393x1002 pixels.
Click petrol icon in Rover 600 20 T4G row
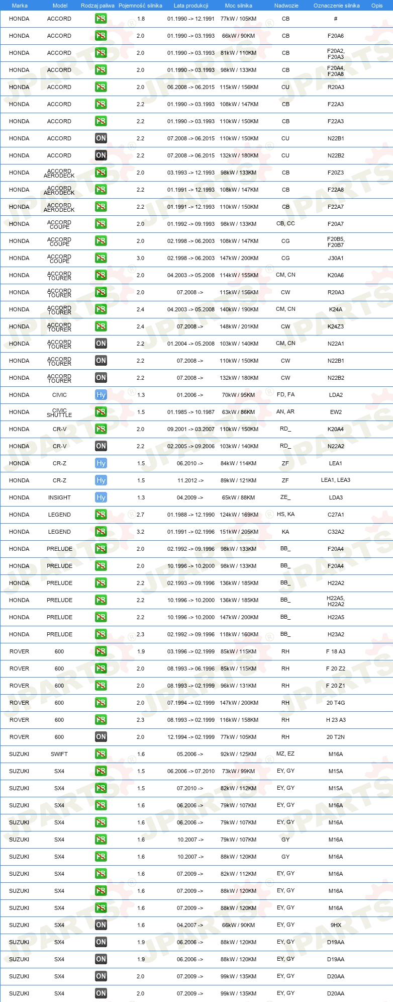click(x=101, y=703)
